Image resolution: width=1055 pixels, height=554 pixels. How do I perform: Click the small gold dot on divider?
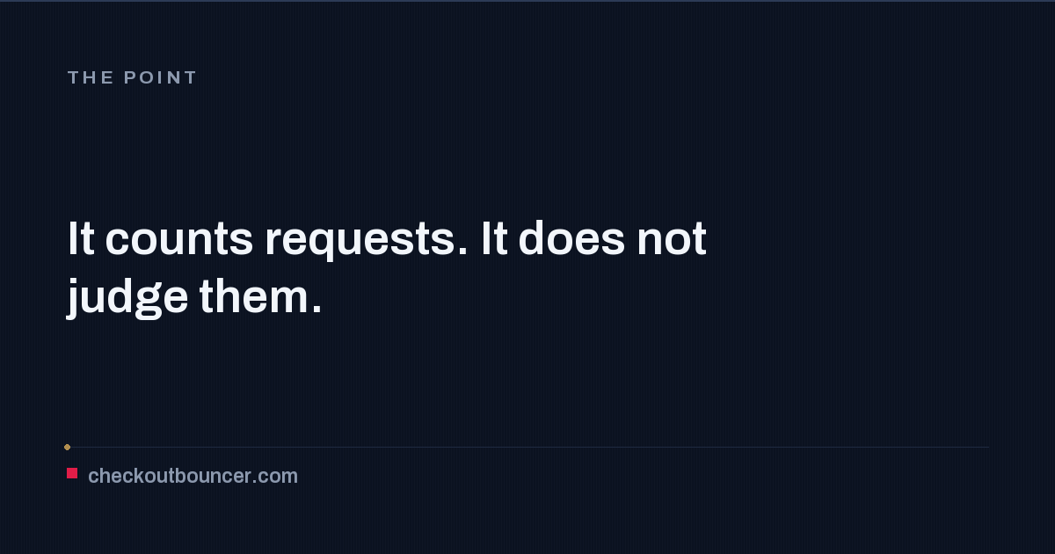click(67, 447)
